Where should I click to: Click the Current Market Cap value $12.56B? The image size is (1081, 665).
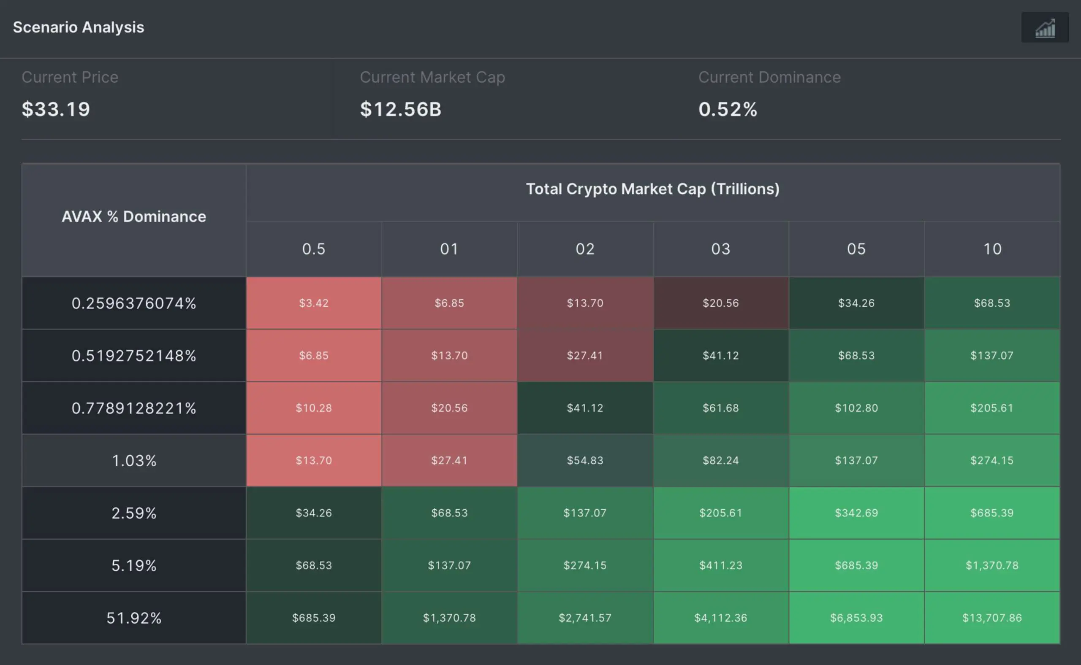tap(401, 109)
